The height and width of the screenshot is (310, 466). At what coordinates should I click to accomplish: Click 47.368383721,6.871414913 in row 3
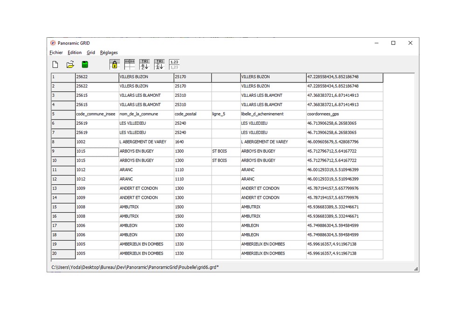[345, 96]
